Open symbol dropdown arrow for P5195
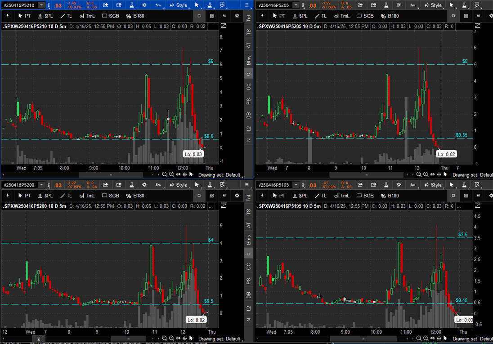This screenshot has width=493, height=344. [296, 185]
